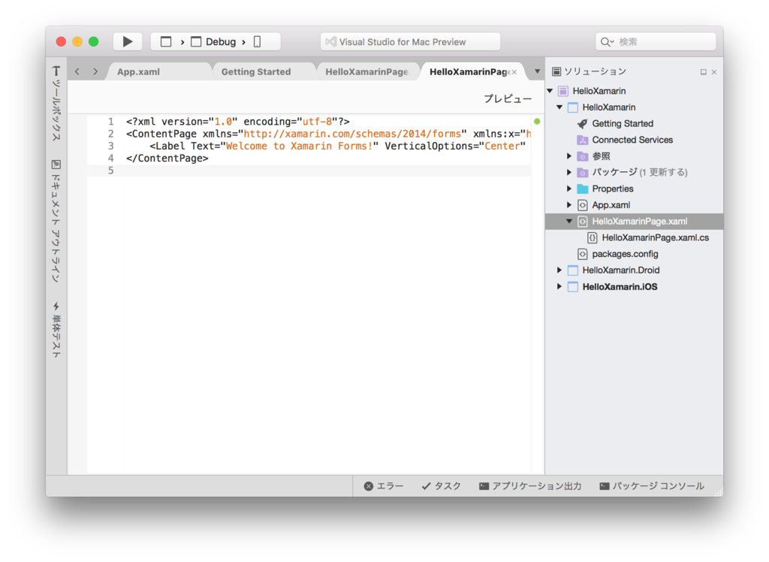Expand the App.xaml node
769x562 pixels.
pyautogui.click(x=569, y=204)
